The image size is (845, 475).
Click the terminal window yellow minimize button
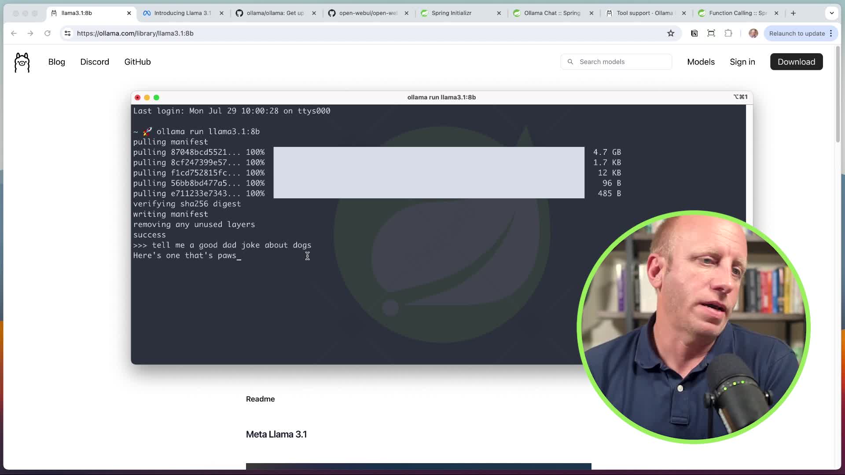147,98
